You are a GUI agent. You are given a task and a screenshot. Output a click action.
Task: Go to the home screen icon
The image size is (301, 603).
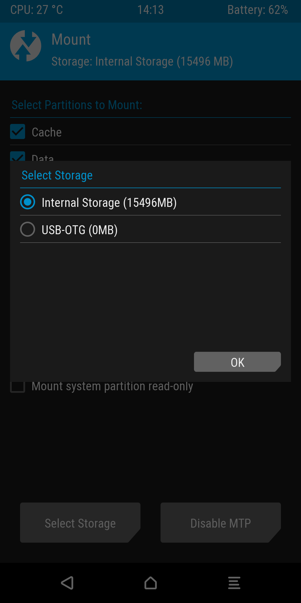coord(151,583)
